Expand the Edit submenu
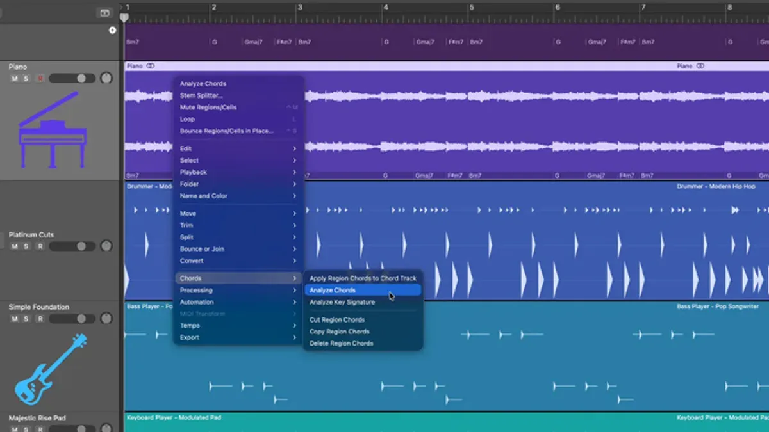This screenshot has height=432, width=769. tap(238, 148)
